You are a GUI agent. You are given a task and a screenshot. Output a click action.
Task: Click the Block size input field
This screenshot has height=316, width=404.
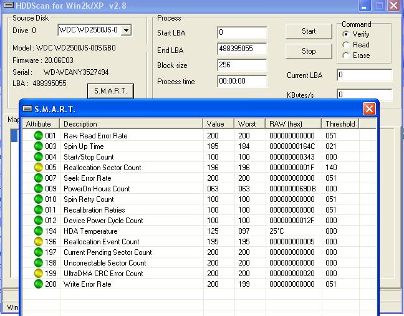(242, 65)
